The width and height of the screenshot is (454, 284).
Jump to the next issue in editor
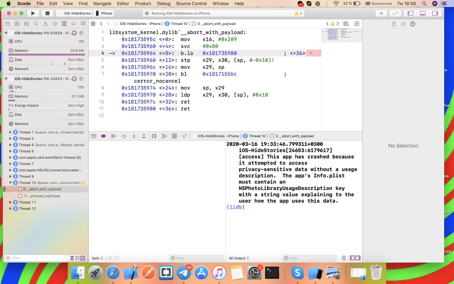click(338, 24)
